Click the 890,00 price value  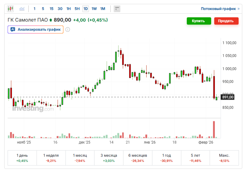62,20
